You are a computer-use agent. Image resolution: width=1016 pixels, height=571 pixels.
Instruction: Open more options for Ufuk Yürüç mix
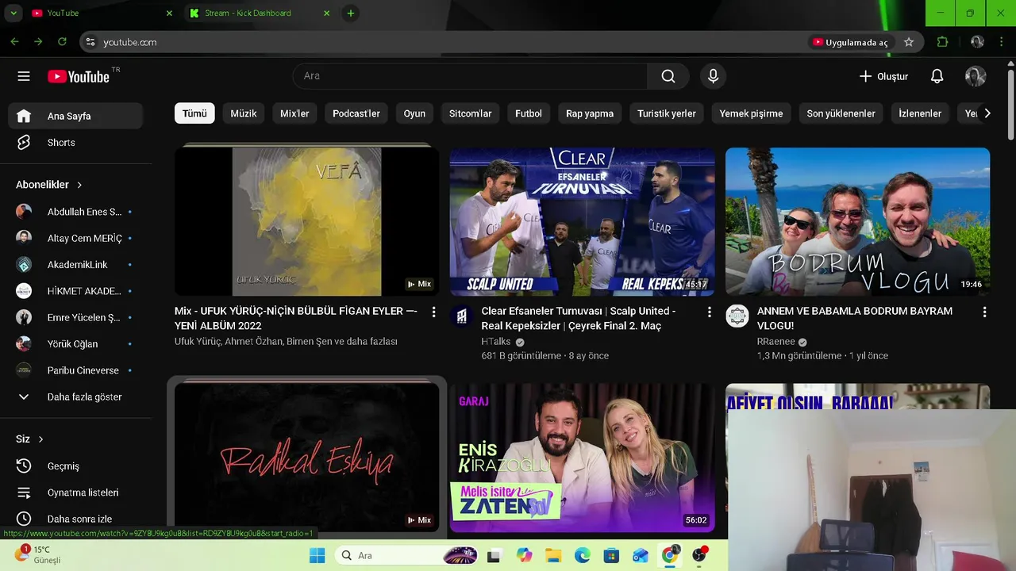point(433,312)
